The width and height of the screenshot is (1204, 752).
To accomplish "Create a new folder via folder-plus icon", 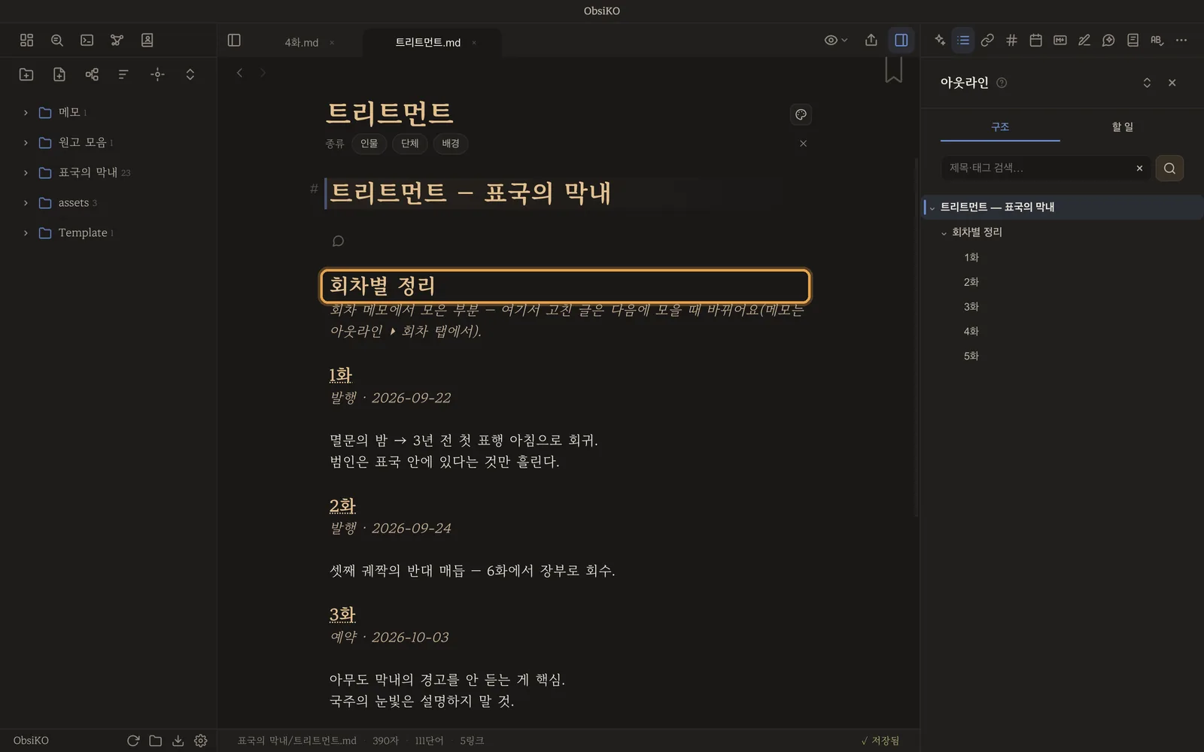I will tap(26, 74).
